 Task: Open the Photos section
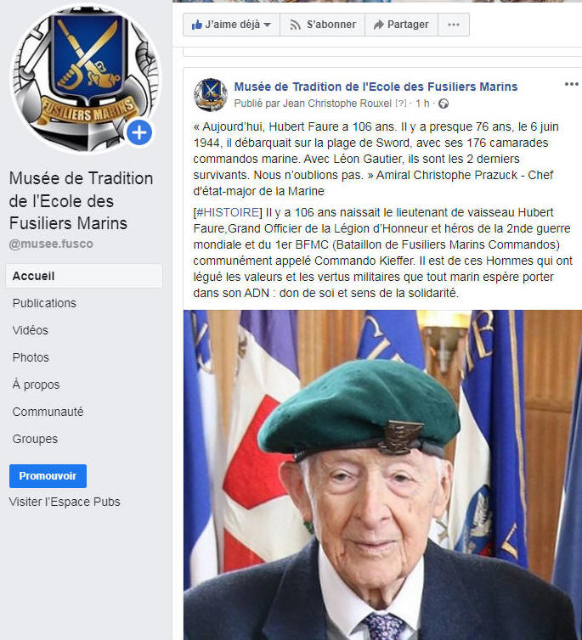31,357
